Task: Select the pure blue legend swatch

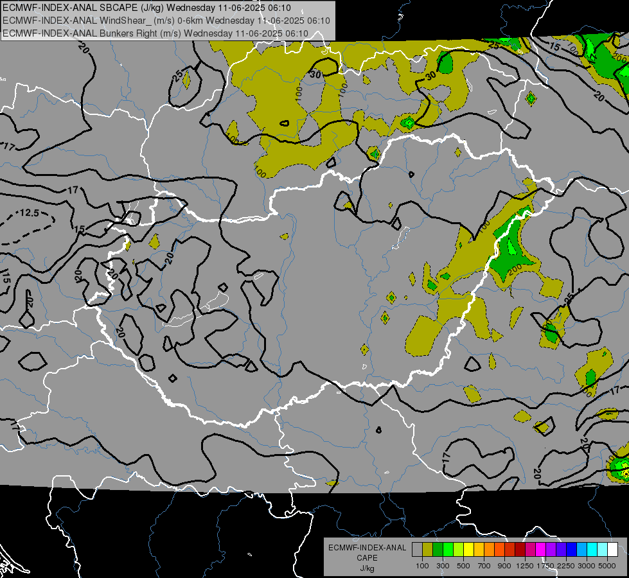Action: (572, 550)
